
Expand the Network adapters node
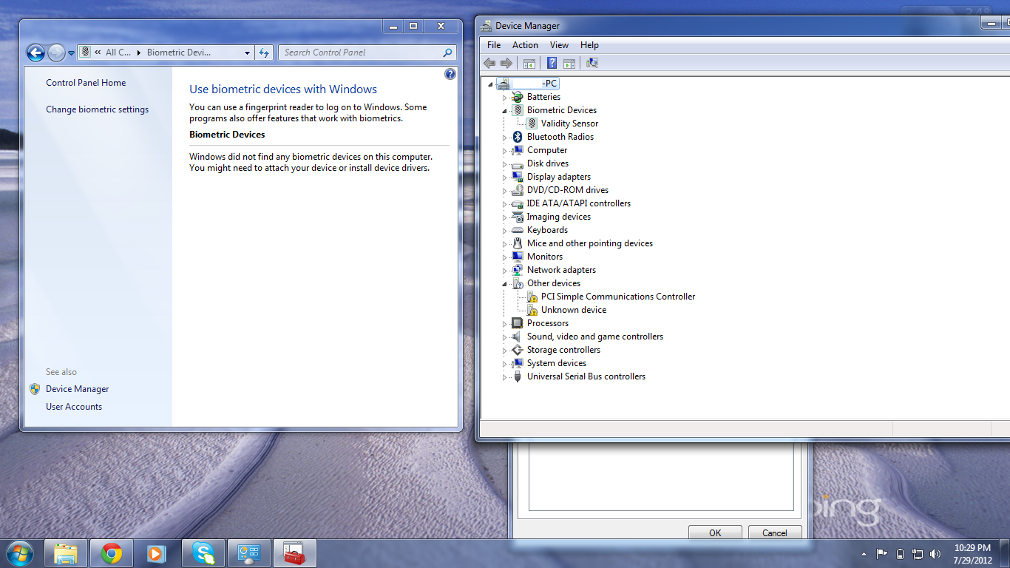coord(505,270)
